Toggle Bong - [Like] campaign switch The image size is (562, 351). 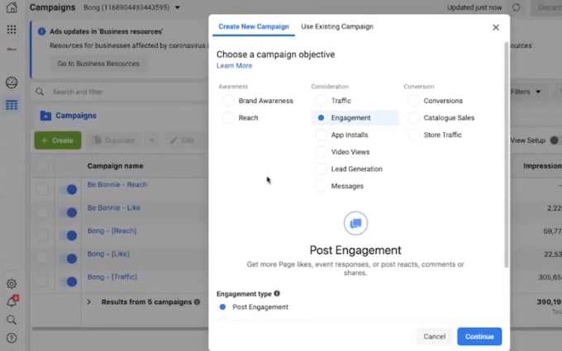pos(69,259)
